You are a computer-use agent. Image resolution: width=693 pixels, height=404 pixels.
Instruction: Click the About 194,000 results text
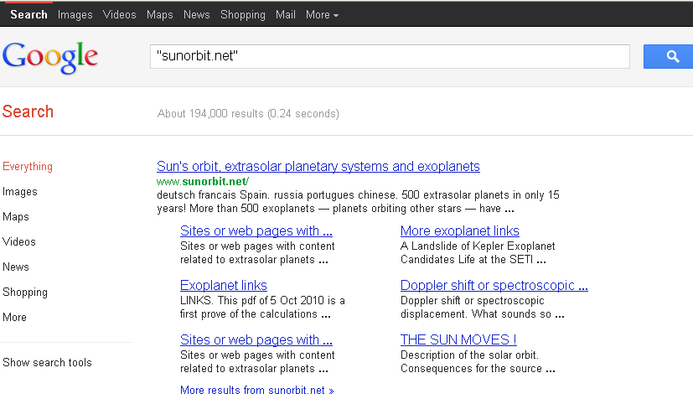click(x=248, y=114)
